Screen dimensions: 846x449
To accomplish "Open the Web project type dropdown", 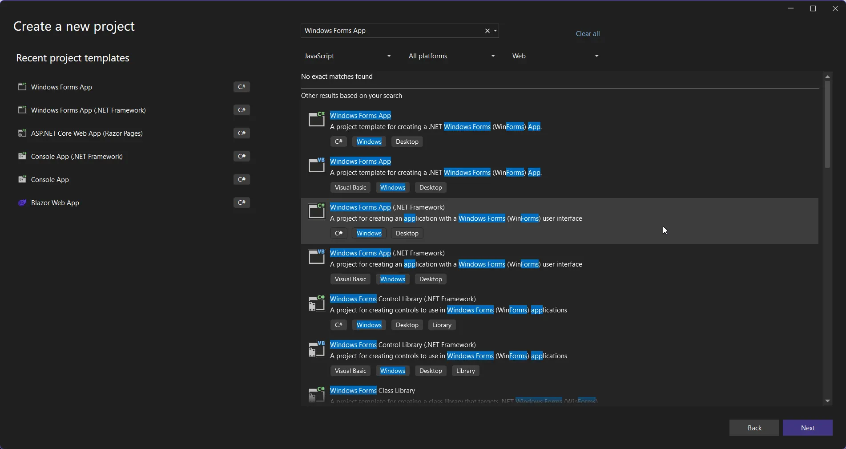I will pyautogui.click(x=555, y=56).
